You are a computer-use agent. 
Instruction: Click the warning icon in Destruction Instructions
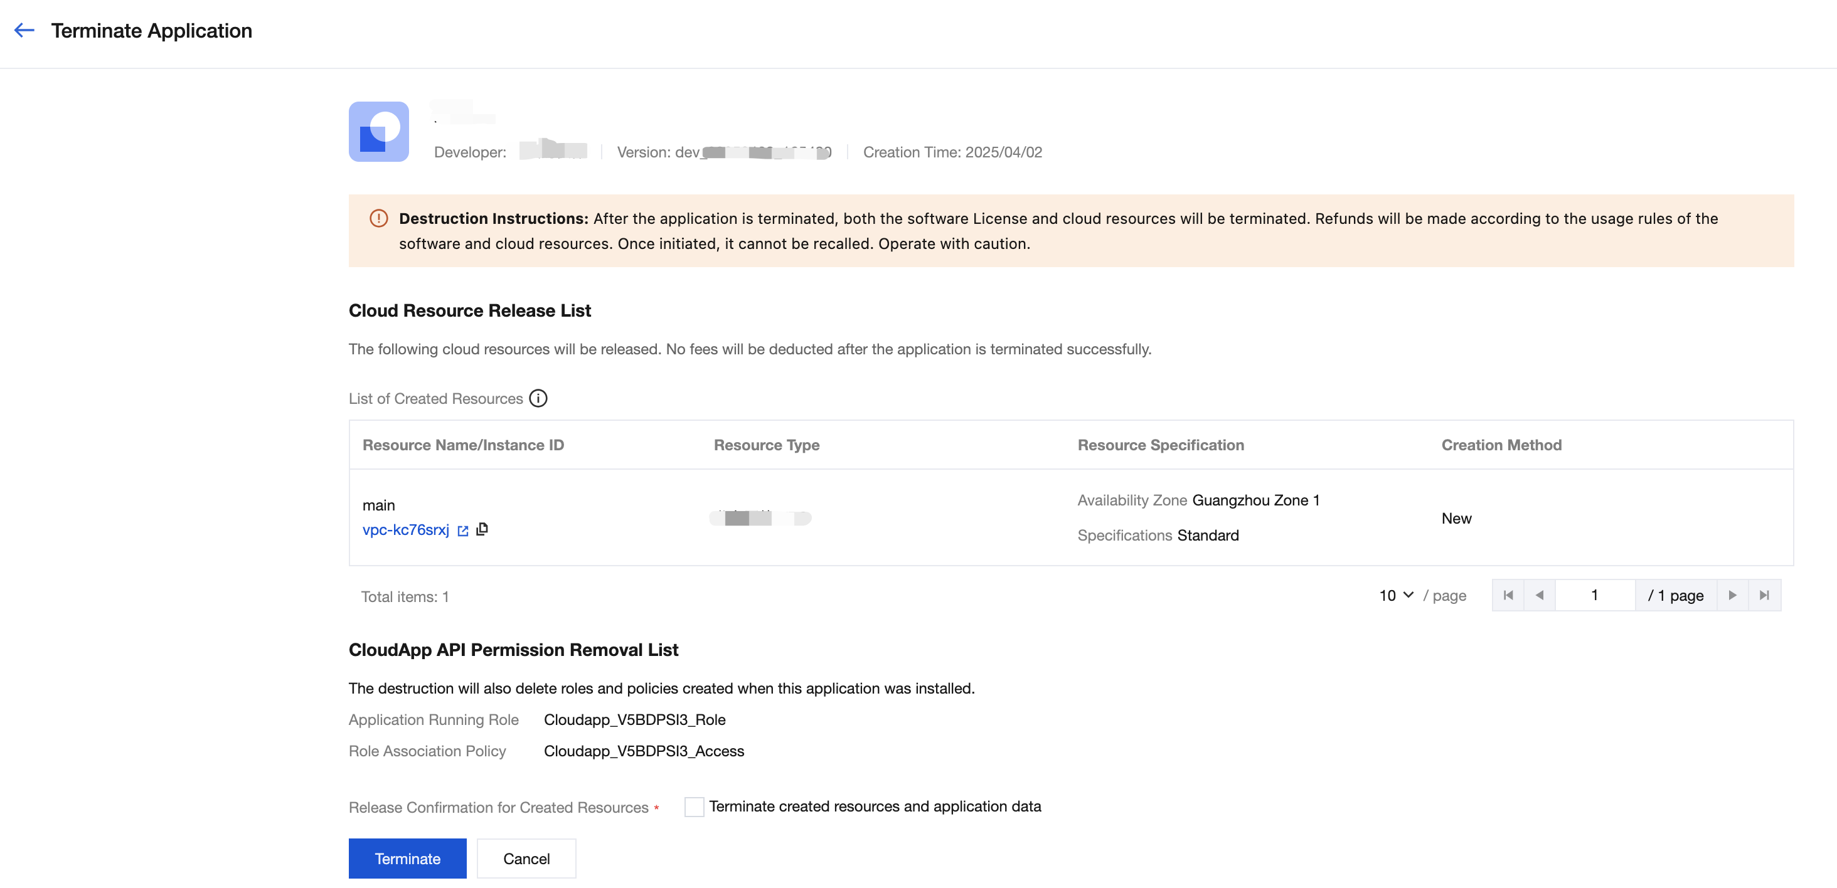(379, 219)
